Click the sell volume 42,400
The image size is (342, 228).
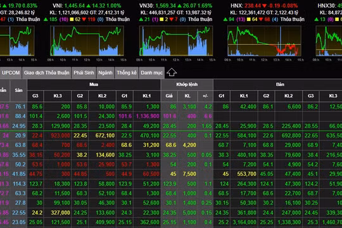pyautogui.click(x=248, y=106)
